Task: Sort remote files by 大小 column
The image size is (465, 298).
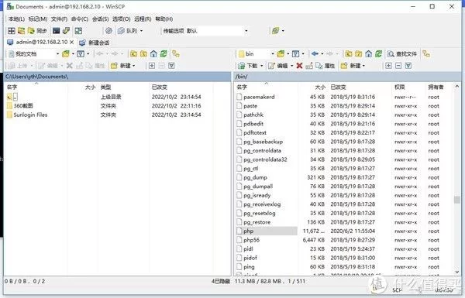Action: coord(319,87)
